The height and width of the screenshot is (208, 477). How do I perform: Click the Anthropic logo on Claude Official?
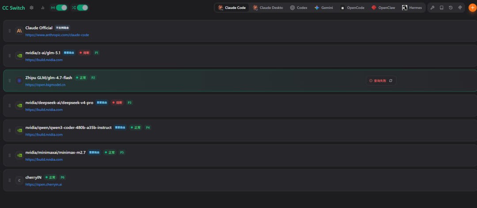click(19, 31)
